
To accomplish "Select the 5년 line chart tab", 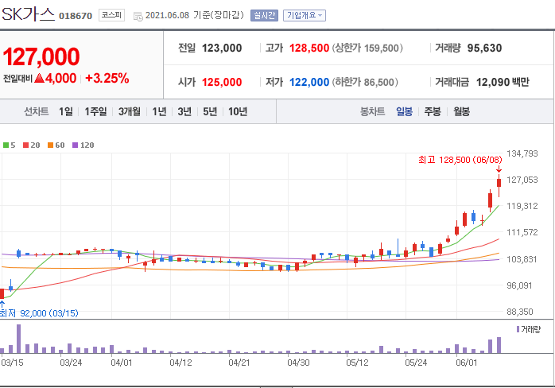I will tap(210, 112).
